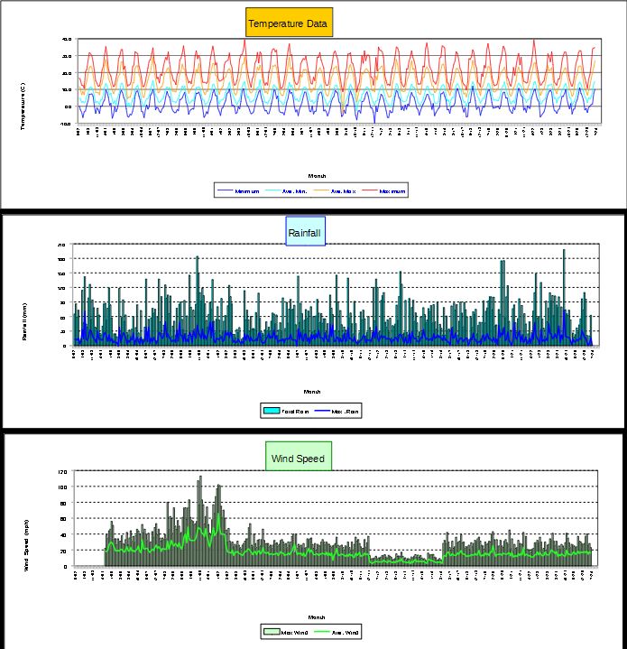Click the Max. Rain legend entry

coord(337,411)
